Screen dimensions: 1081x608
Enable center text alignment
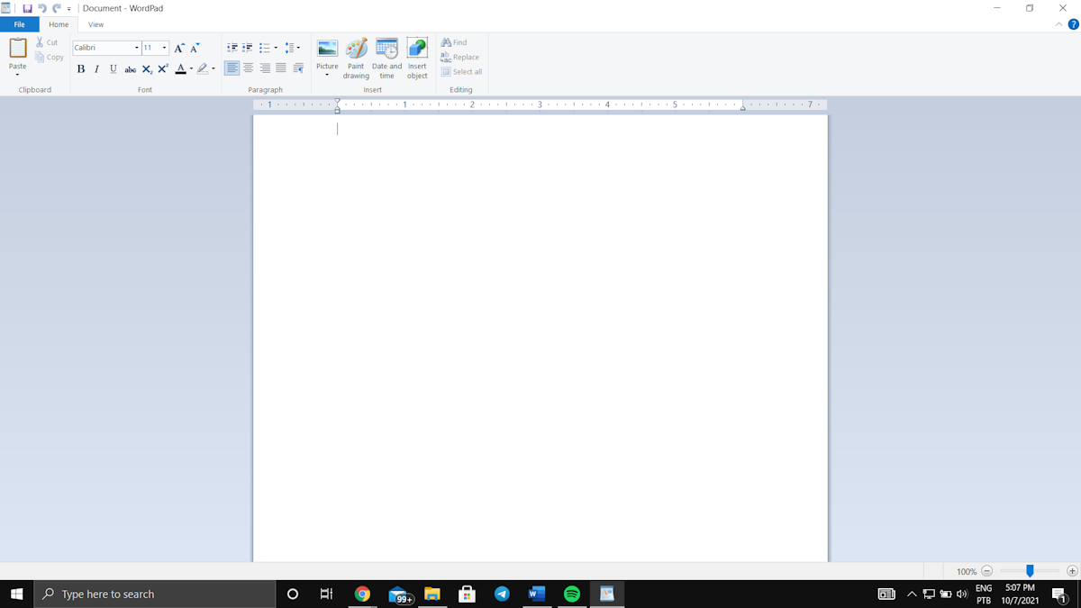click(x=248, y=68)
